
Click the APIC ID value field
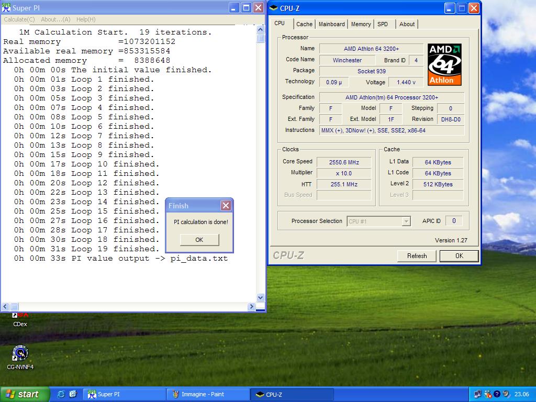[454, 221]
